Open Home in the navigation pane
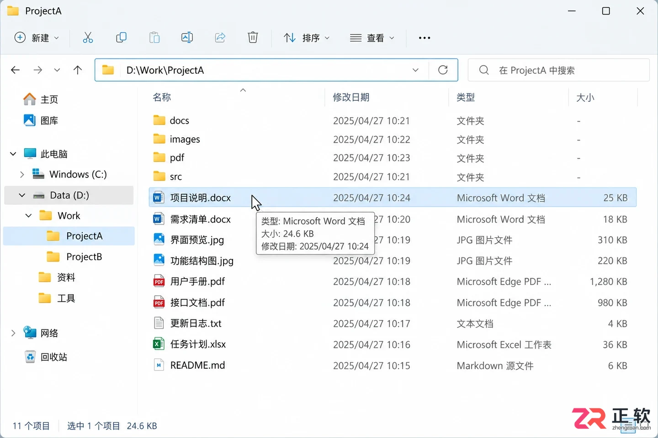 point(41,99)
